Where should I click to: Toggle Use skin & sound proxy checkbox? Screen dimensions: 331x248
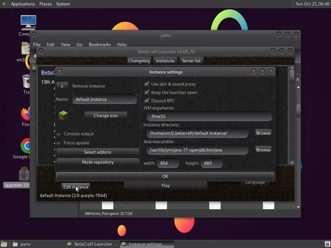(x=146, y=84)
